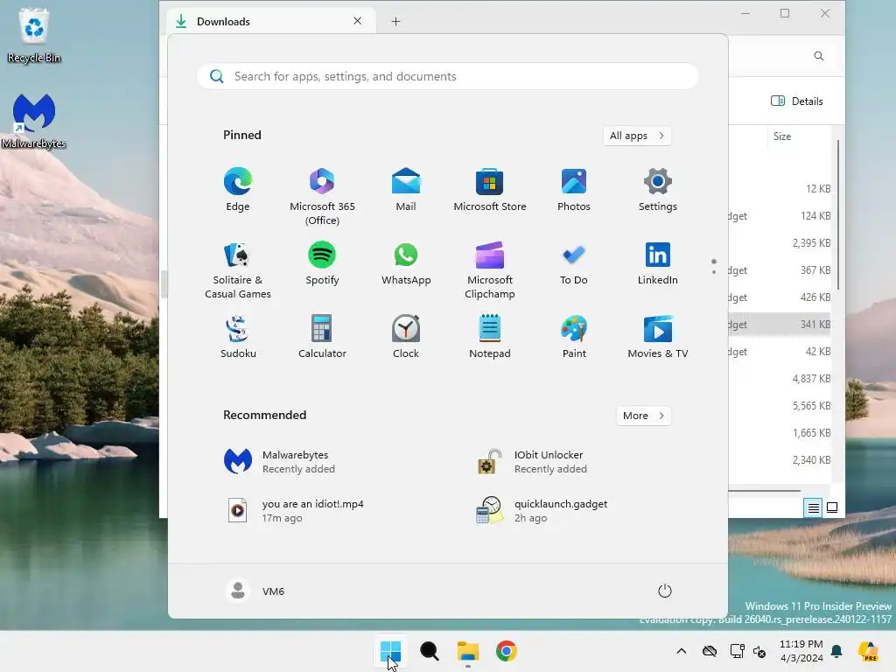Launch the Photos app
The image size is (896, 672).
[574, 190]
